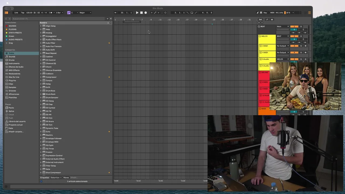Toggle the browser panel icon

coord(6,13)
